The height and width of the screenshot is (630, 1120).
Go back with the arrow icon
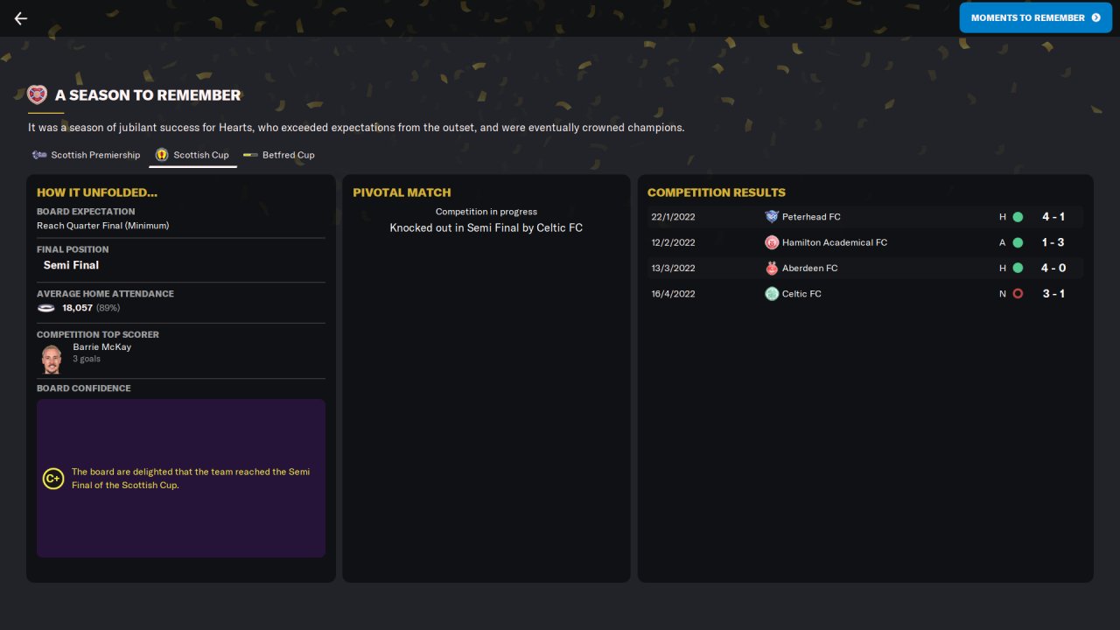21,18
